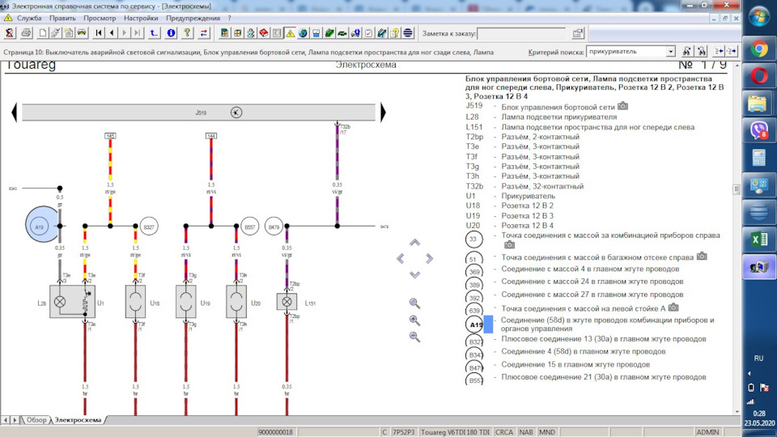Click camera icon for ground point 639
Image resolution: width=777 pixels, height=437 pixels.
tap(673, 308)
